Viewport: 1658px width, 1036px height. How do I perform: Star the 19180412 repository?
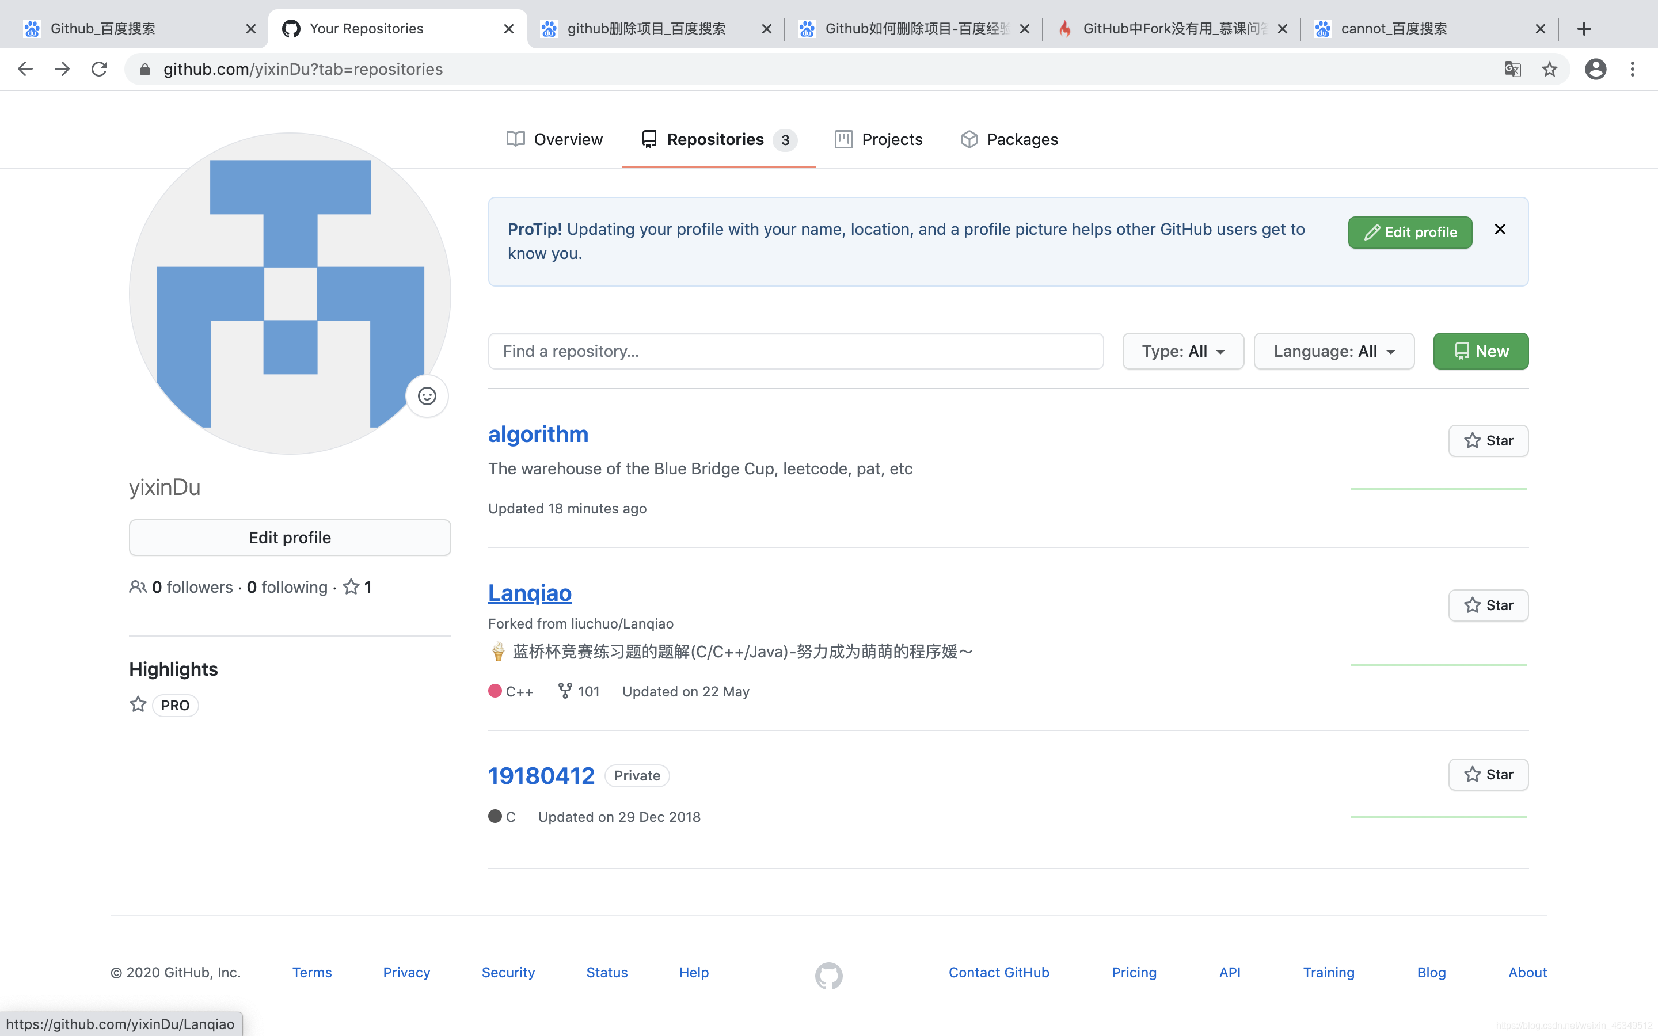(x=1488, y=774)
